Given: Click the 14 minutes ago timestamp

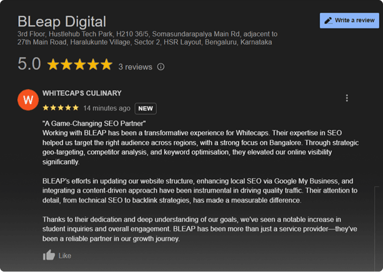Looking at the screenshot, I should (107, 108).
